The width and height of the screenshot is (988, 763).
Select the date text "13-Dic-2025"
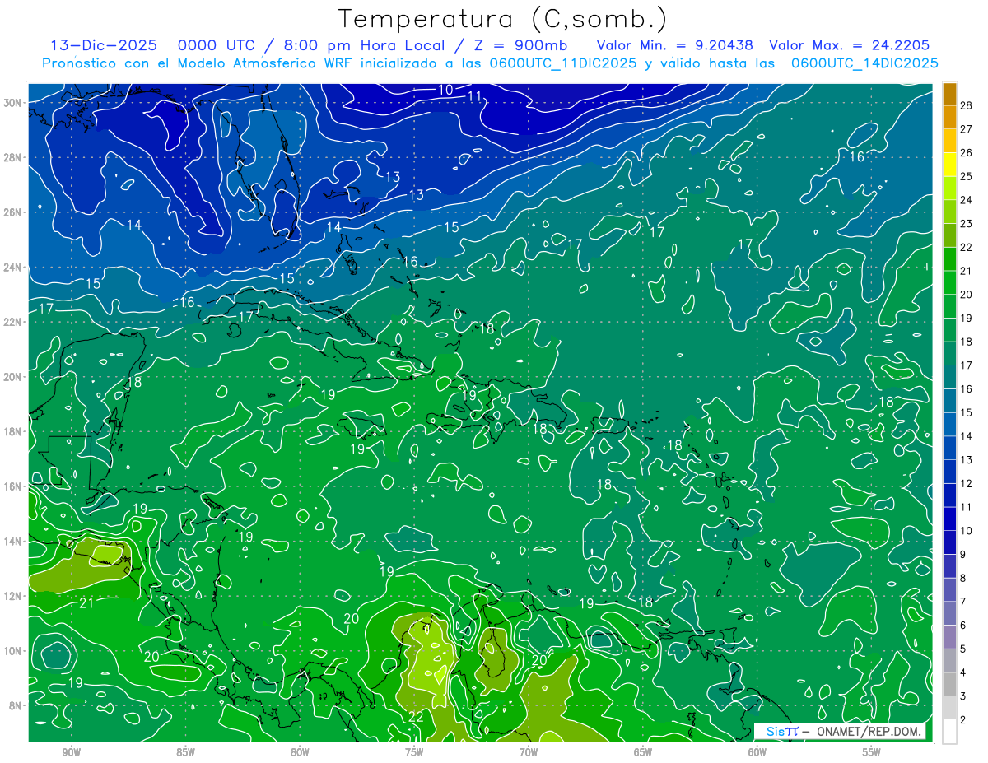point(102,45)
